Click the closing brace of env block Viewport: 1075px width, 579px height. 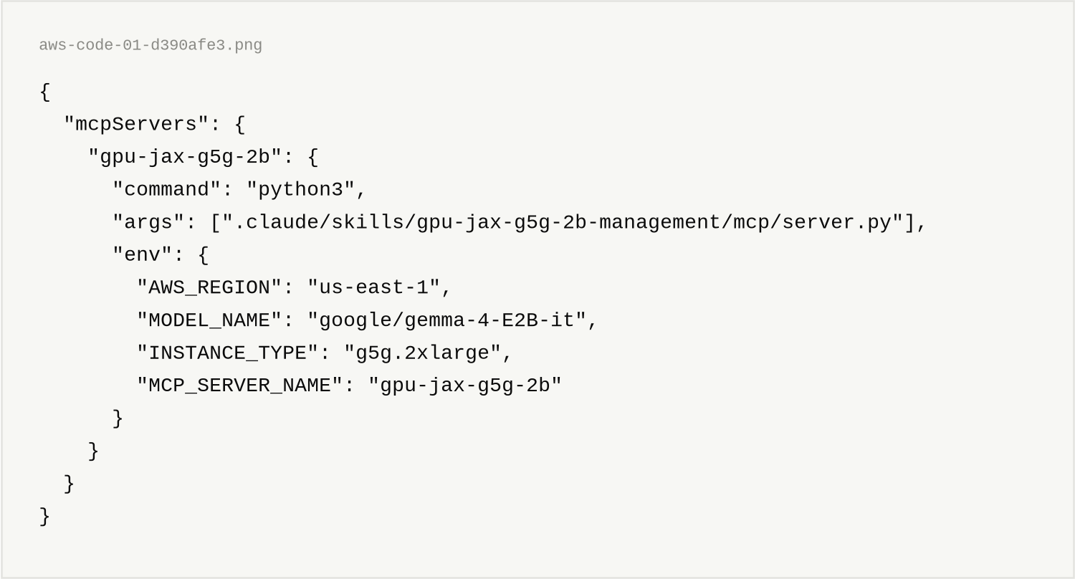point(118,418)
